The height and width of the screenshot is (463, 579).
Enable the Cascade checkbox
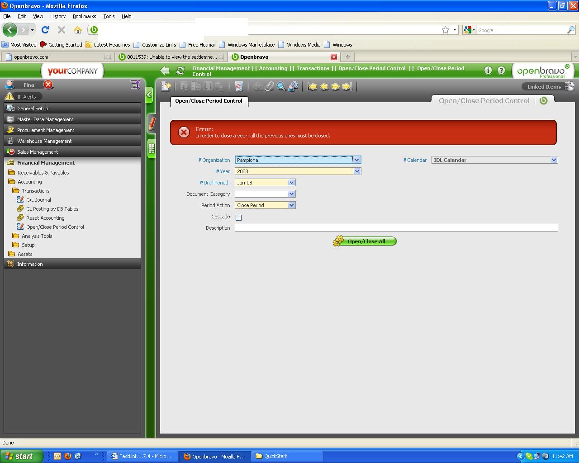[x=238, y=217]
